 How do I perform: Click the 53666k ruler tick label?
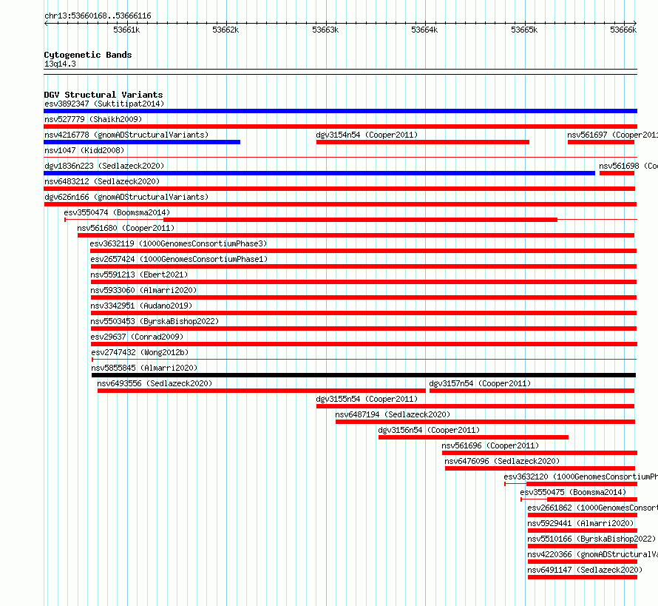click(623, 30)
